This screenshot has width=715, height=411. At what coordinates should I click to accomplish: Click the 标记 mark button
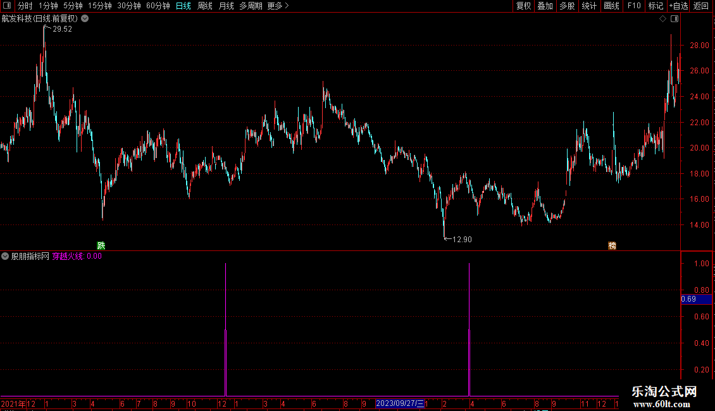656,6
